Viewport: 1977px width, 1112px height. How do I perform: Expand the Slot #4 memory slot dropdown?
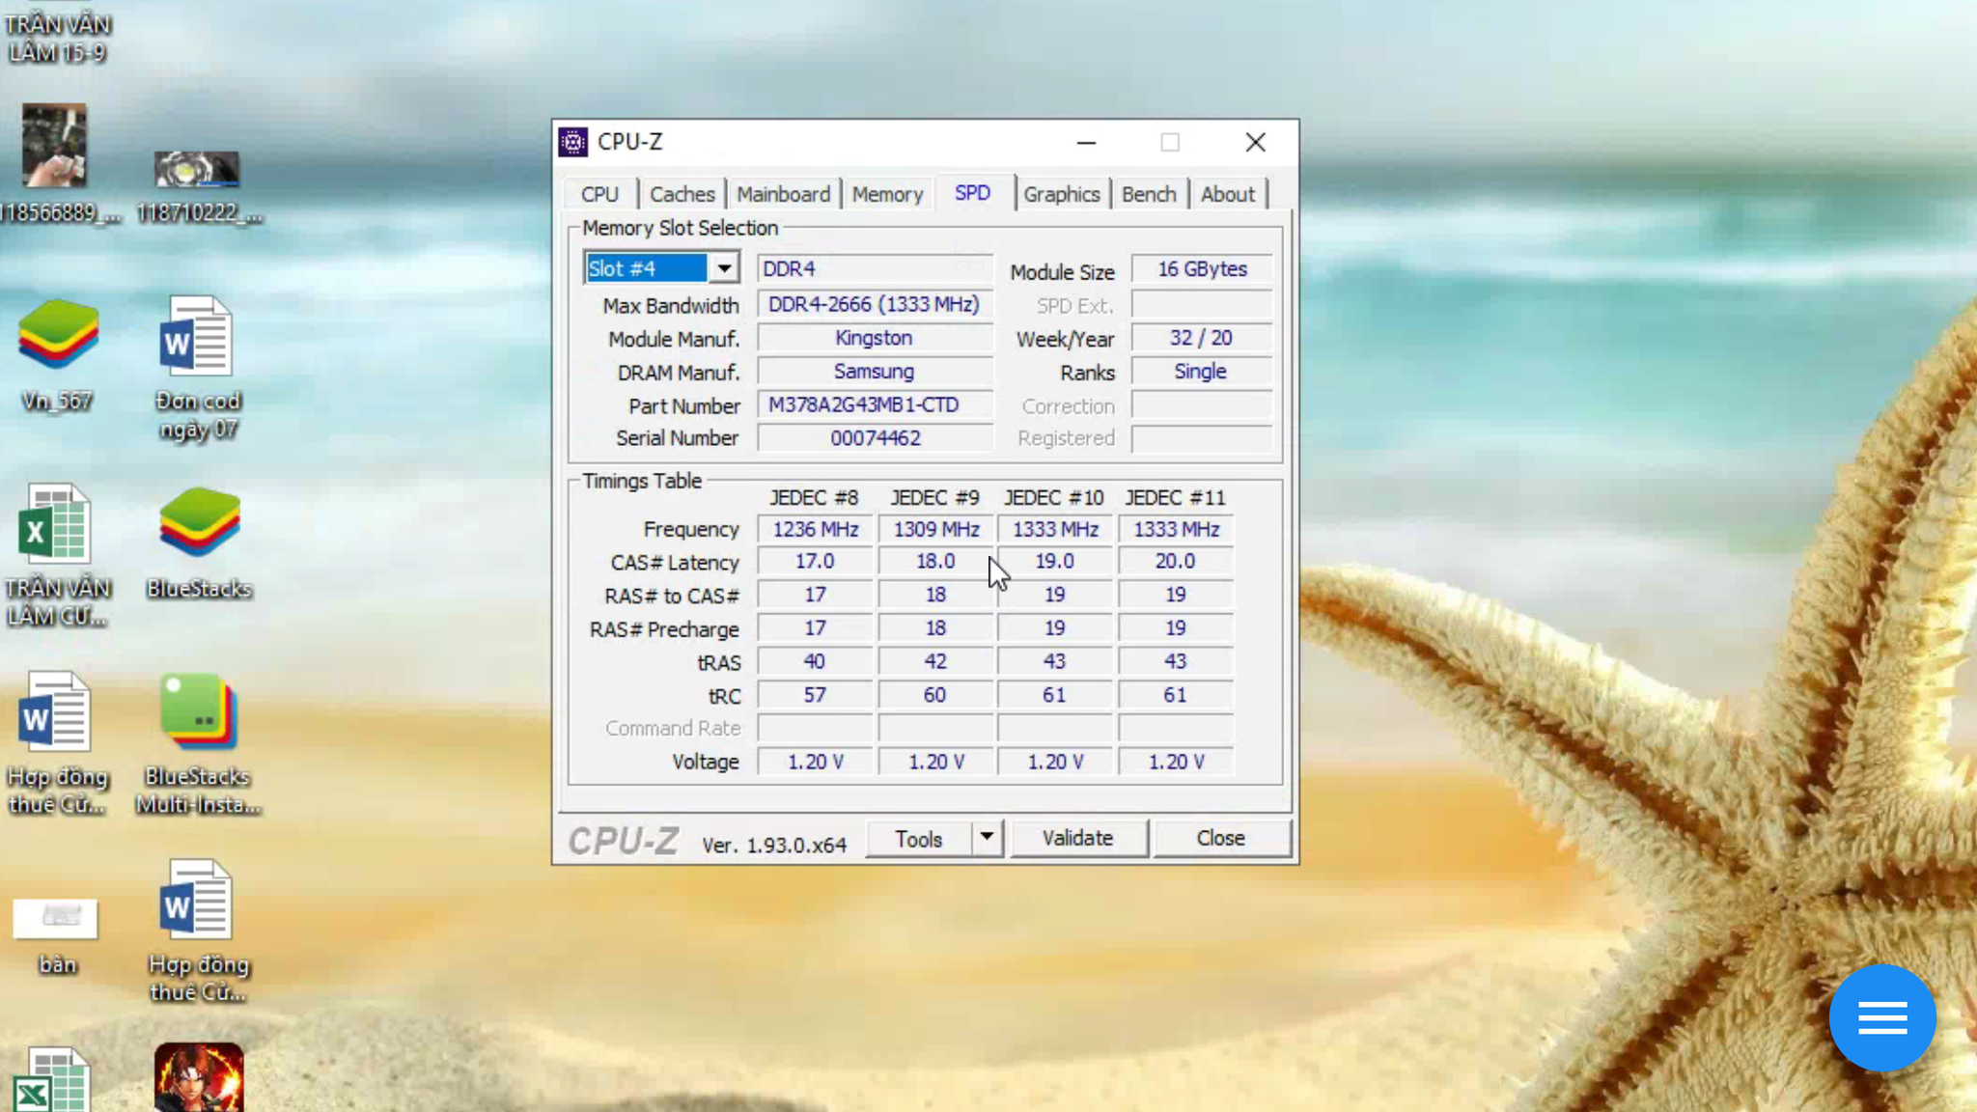[723, 268]
